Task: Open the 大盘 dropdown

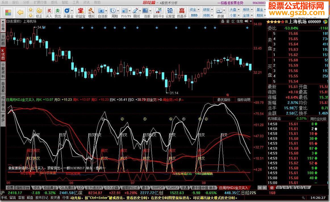Action: point(234,10)
